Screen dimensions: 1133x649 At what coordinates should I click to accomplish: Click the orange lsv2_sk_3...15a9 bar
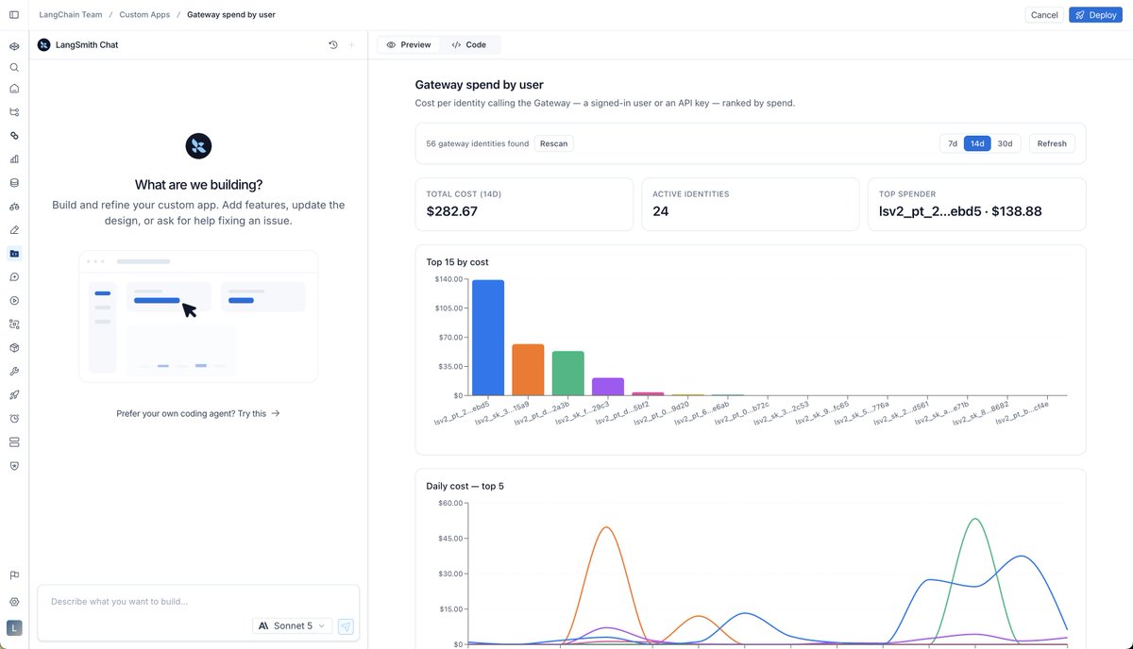pyautogui.click(x=528, y=370)
